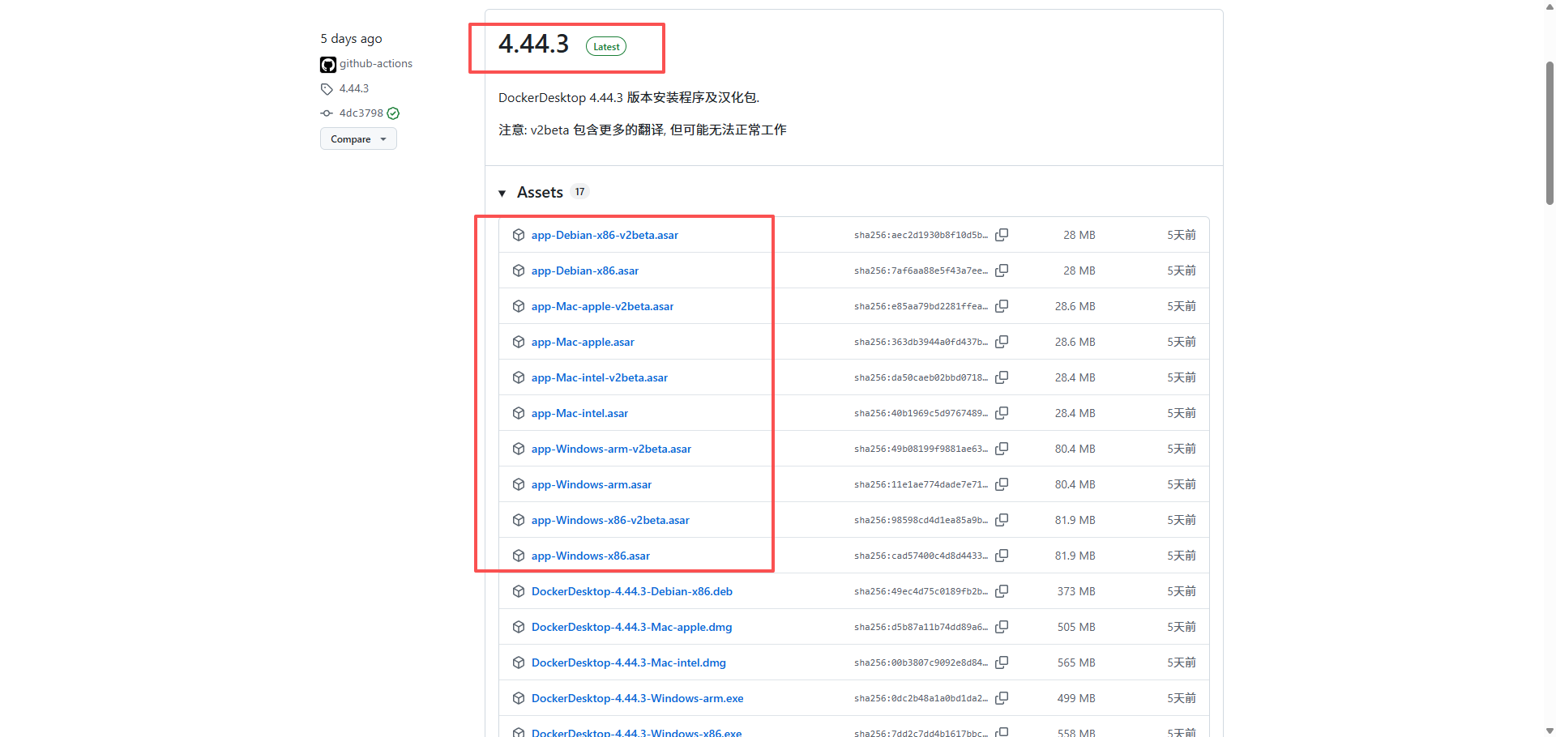Download DockerDesktop-4.44.3-Mac-apple.dmg
Viewport: 1556px width, 737px height.
pos(631,627)
